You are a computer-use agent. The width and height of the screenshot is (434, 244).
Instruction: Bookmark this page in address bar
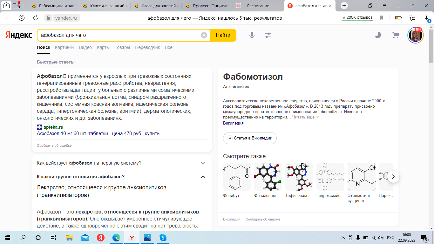[x=382, y=18]
